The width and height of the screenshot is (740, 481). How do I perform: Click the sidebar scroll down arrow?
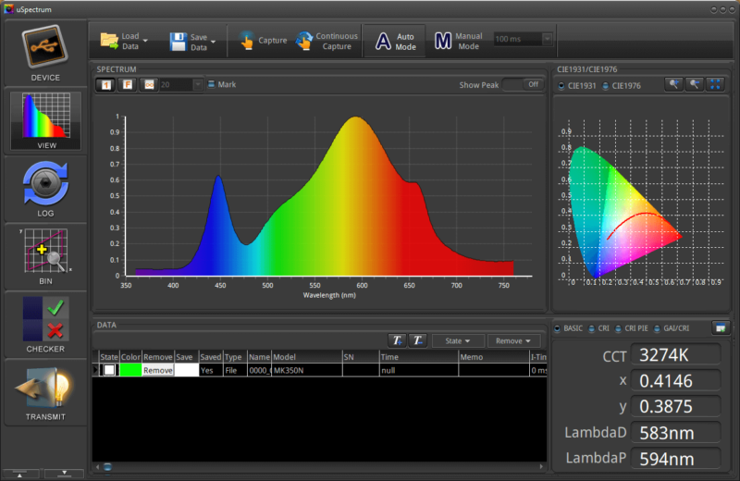pos(65,473)
